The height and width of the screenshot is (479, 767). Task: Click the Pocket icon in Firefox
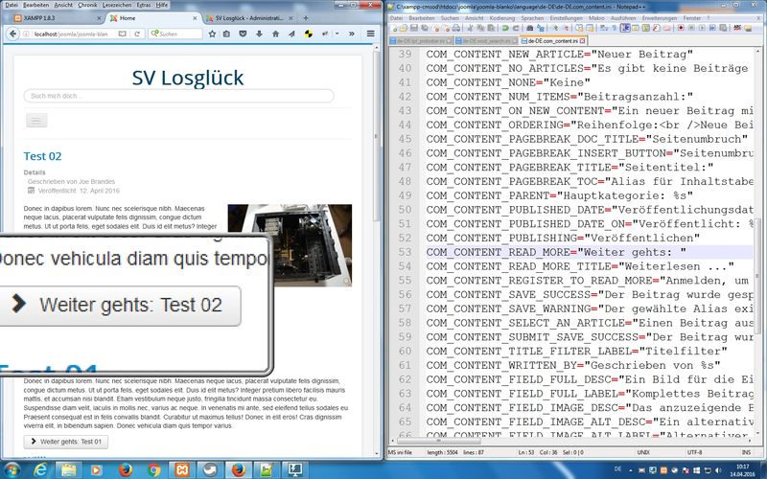point(243,34)
